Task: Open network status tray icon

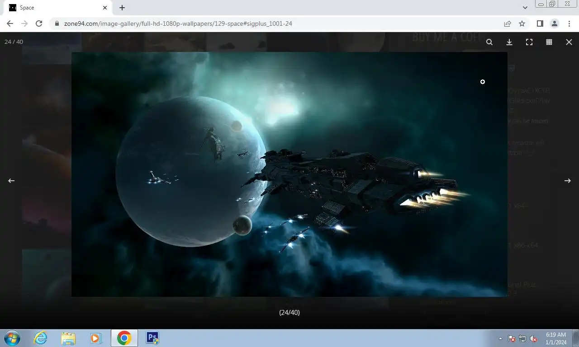Action: click(x=522, y=338)
